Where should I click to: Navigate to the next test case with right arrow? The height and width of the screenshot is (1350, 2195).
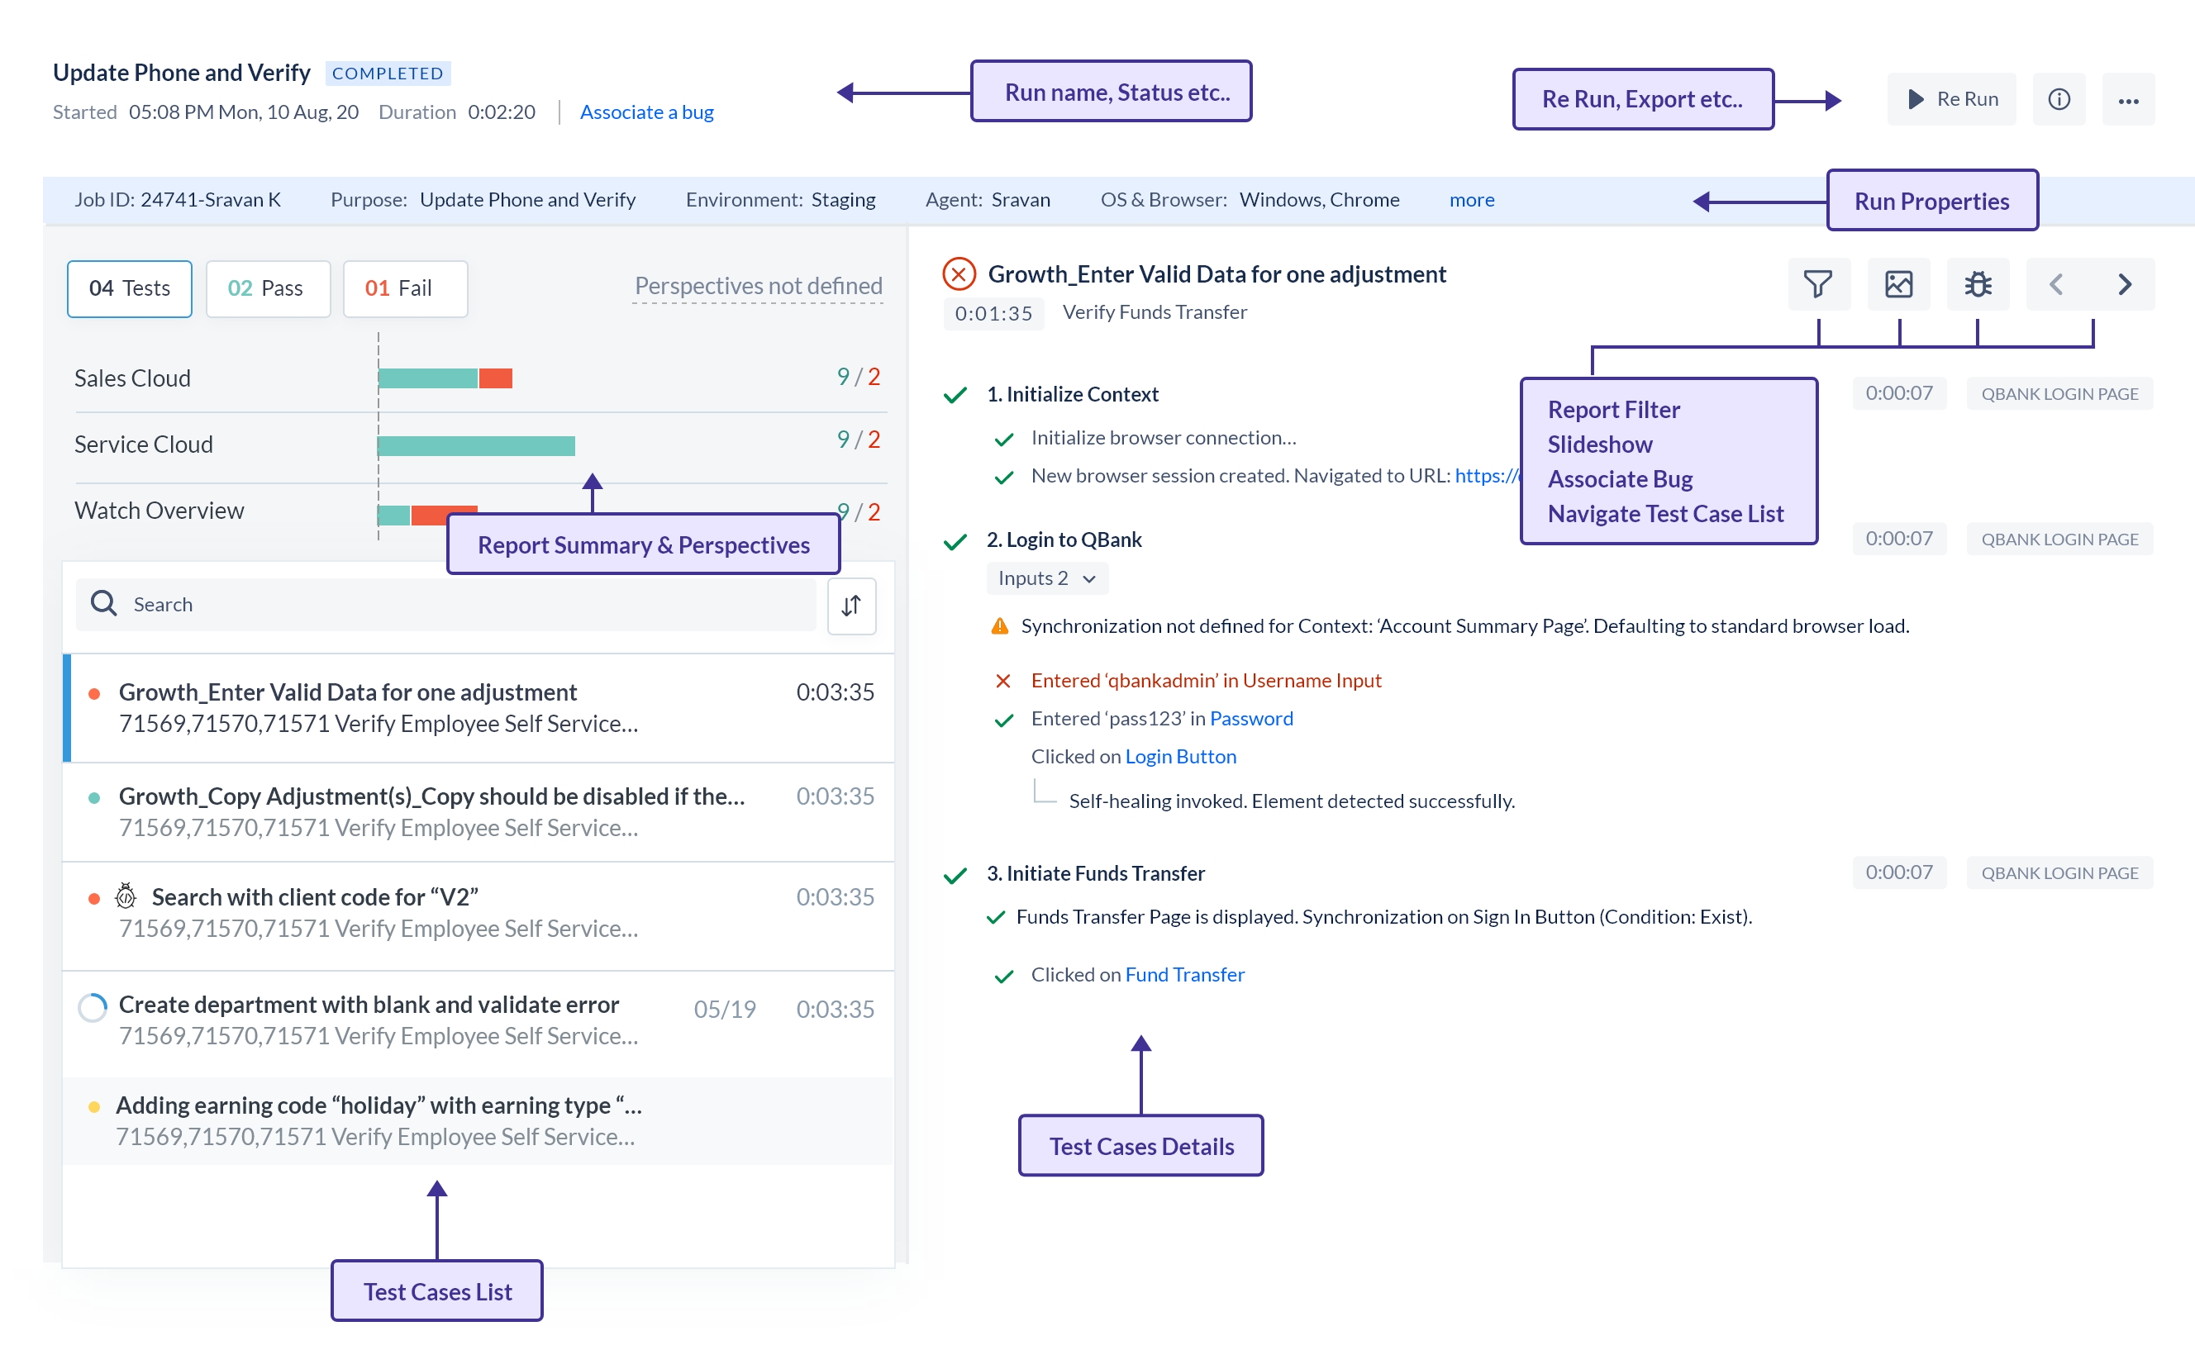click(x=2125, y=284)
